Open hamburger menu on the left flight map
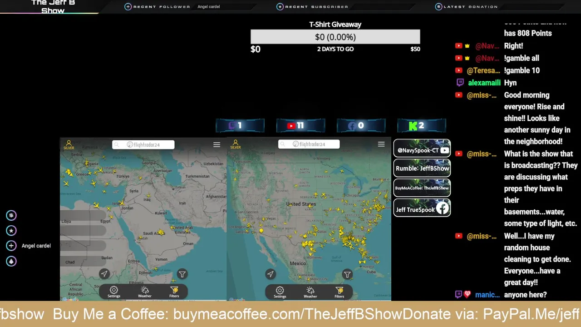Image resolution: width=581 pixels, height=327 pixels. point(217,145)
